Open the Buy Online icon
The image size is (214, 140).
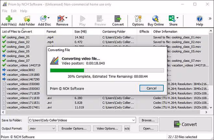pyautogui.click(x=156, y=19)
